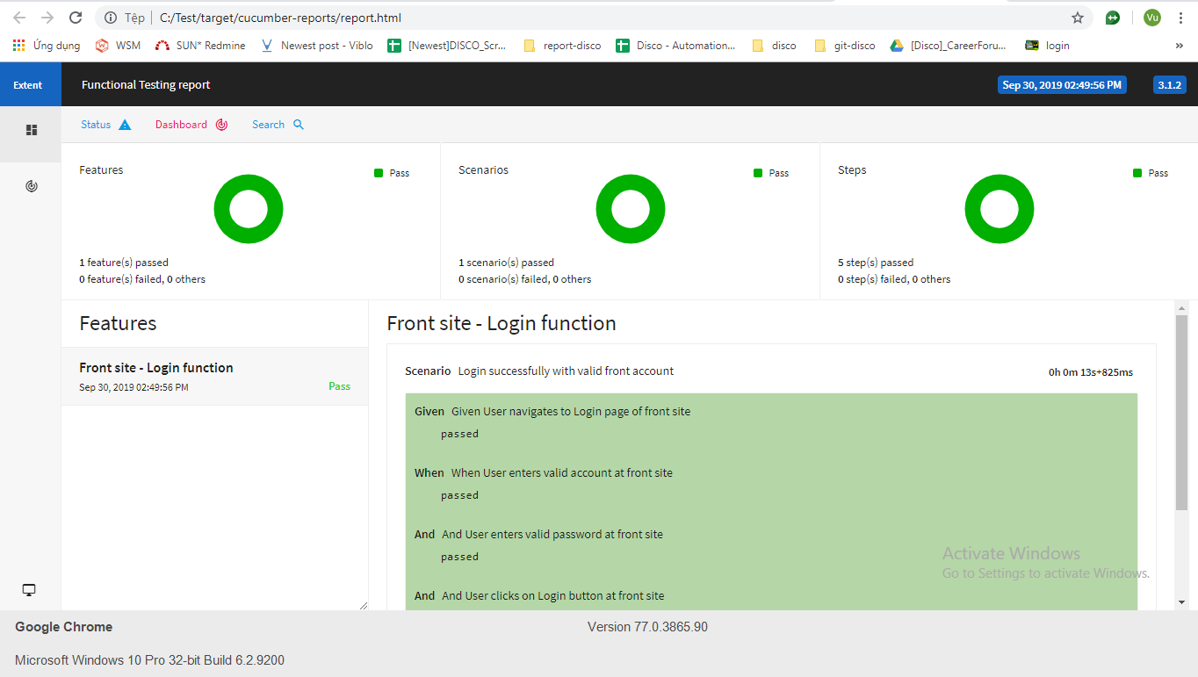Toggle Pass legend in Scenarios chart

pos(771,173)
